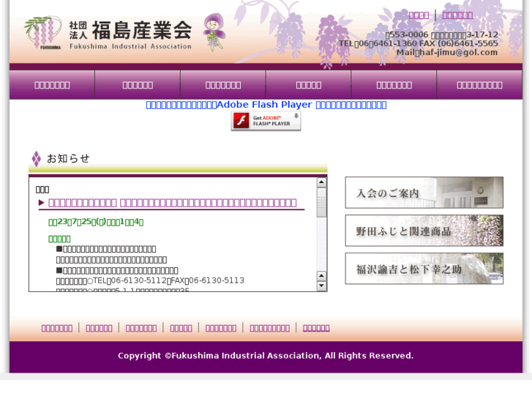Click the purple diamond icon beside お知らせ
Screen dimensions: 532x399
pos(37,159)
